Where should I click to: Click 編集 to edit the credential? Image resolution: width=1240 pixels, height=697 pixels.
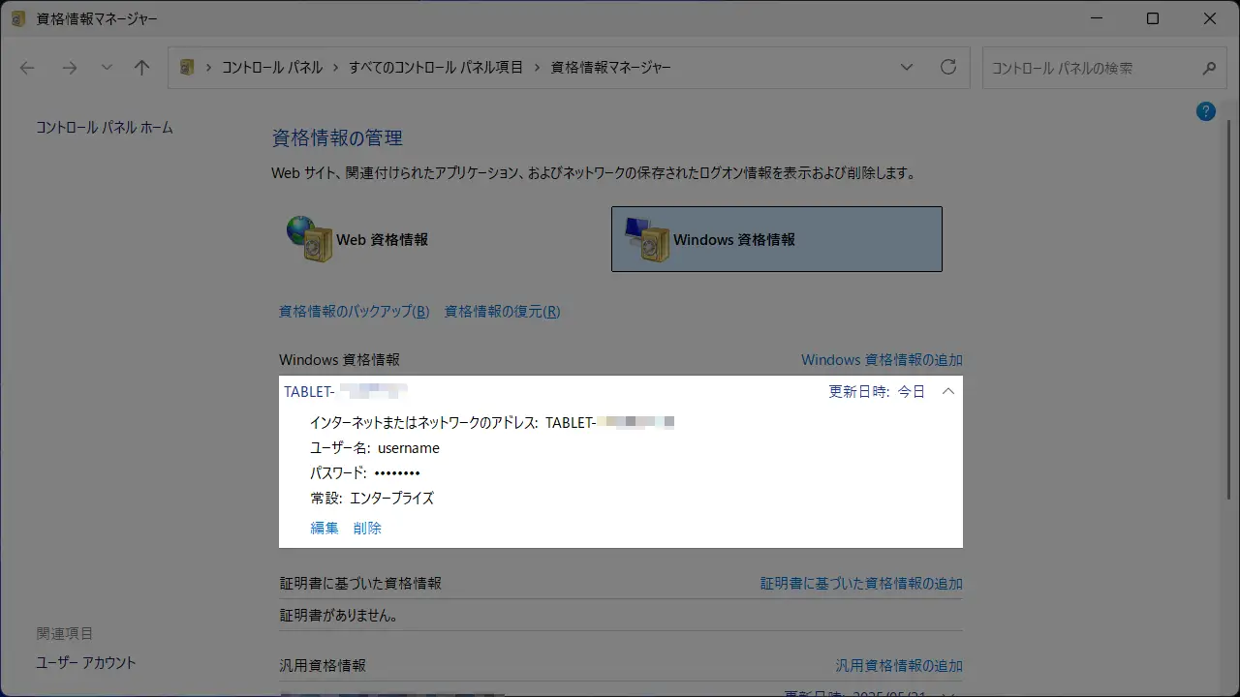click(325, 528)
